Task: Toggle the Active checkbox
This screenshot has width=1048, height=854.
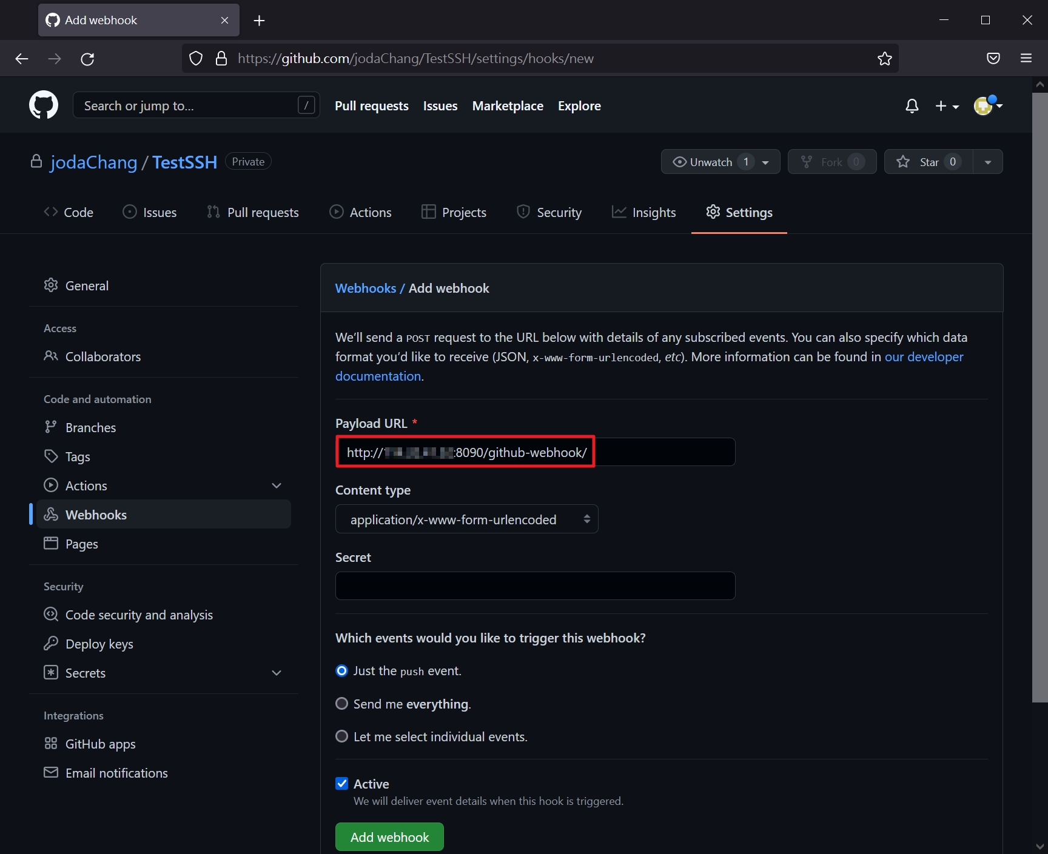Action: click(x=342, y=784)
